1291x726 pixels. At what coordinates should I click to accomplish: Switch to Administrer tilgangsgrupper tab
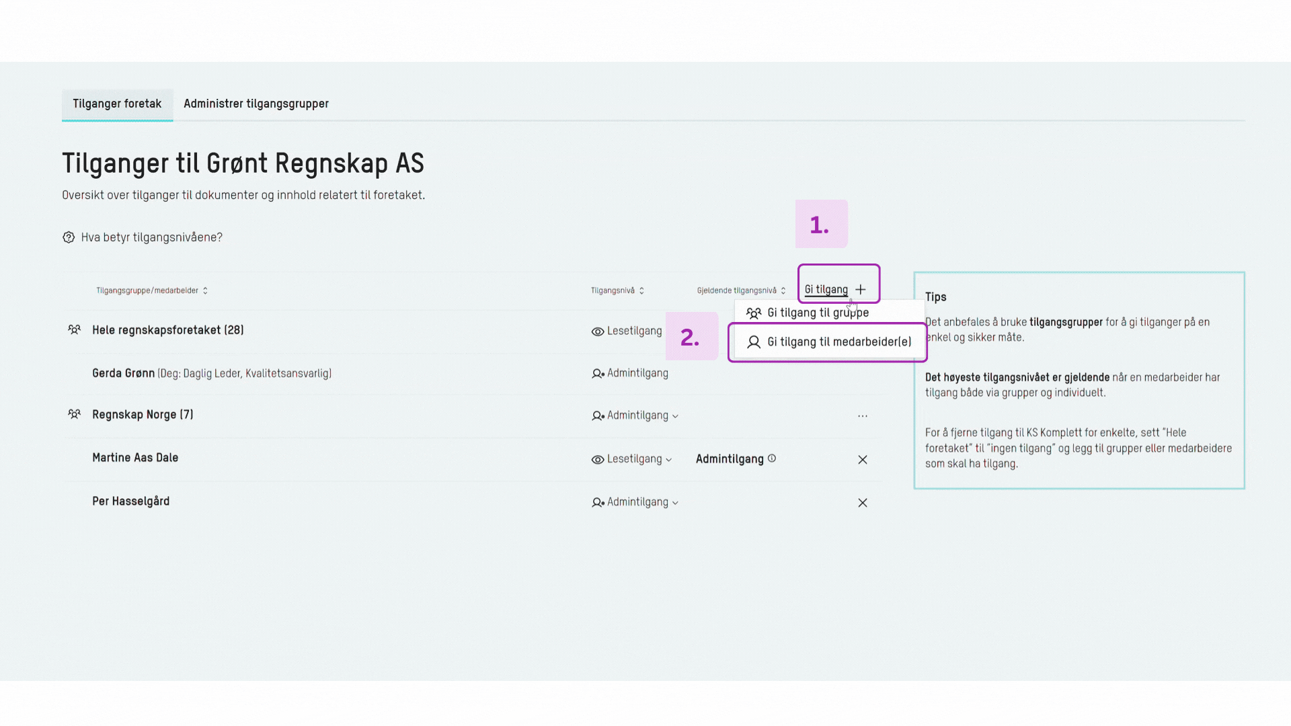(x=256, y=104)
